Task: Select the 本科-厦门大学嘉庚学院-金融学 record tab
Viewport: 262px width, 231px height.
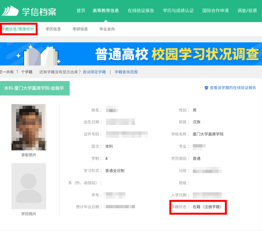Action: pos(34,88)
